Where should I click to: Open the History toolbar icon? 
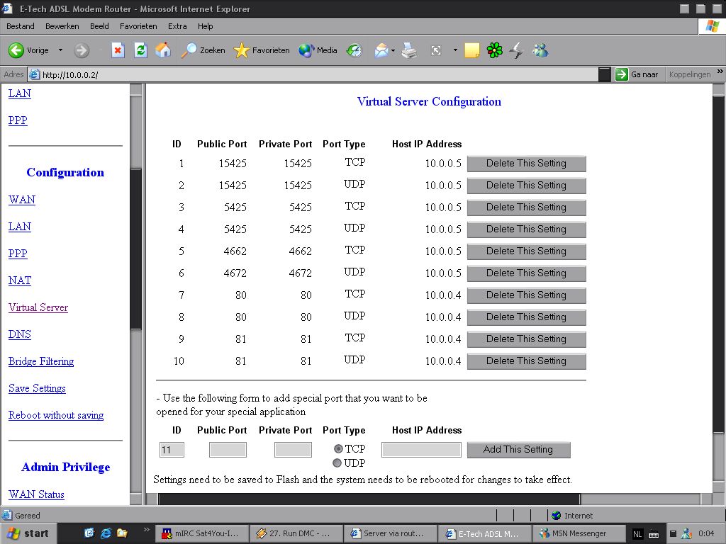(x=354, y=50)
